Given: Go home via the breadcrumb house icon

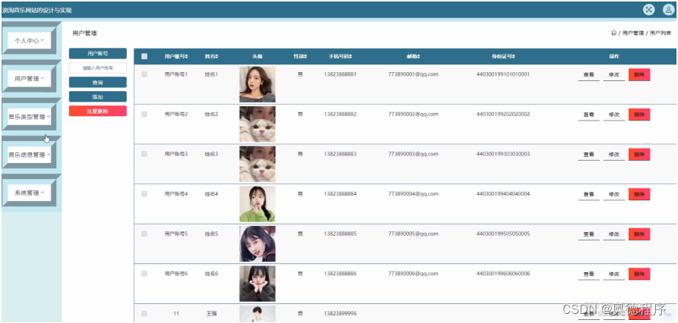Looking at the screenshot, I should coord(613,33).
